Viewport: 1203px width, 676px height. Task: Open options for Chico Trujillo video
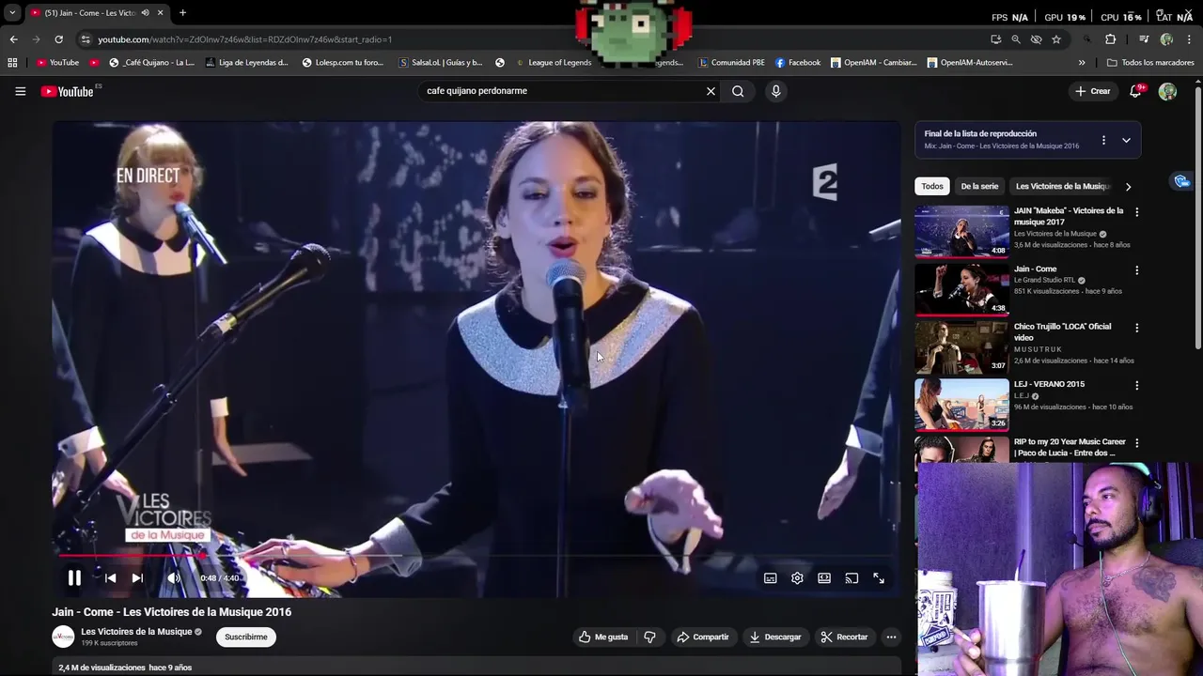(x=1136, y=328)
